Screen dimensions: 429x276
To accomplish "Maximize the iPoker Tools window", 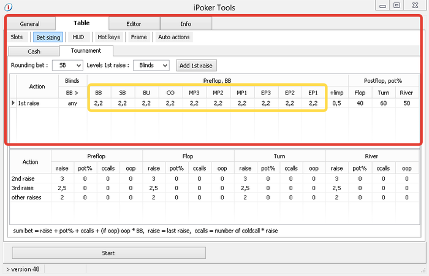I will click(x=397, y=5).
